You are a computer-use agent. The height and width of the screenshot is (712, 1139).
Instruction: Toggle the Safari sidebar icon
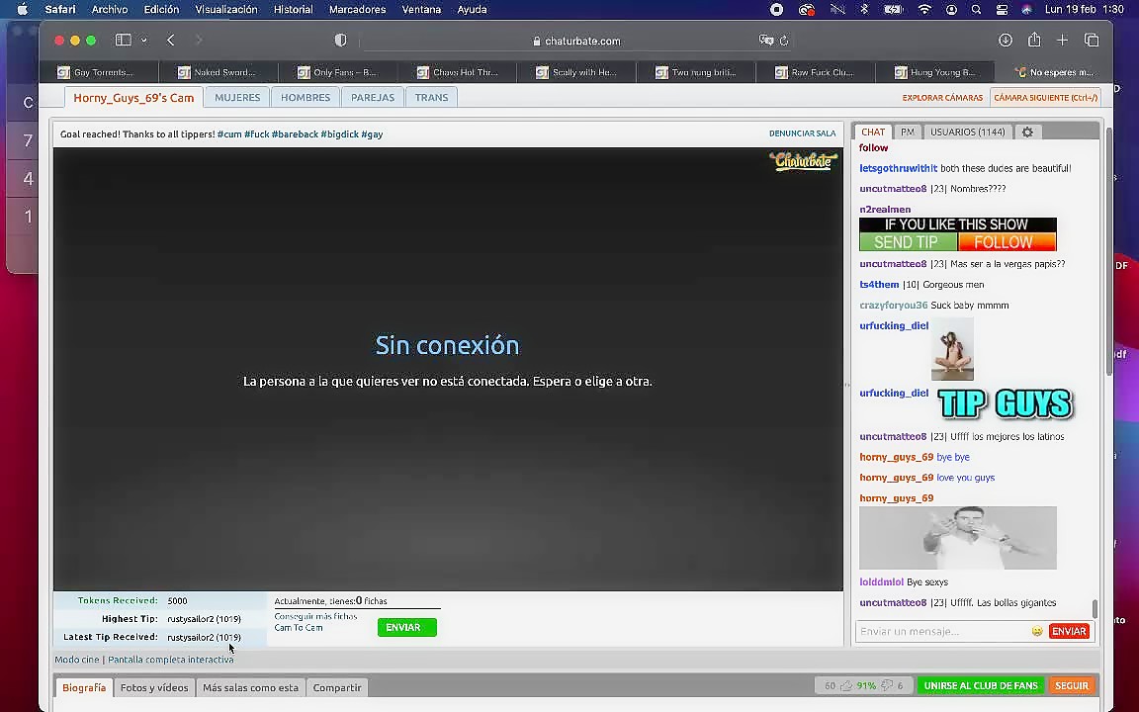pos(124,41)
